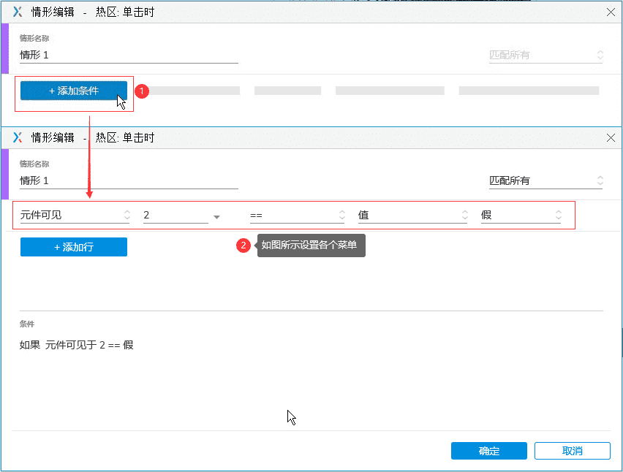This screenshot has width=623, height=472.
Task: Click the 添加行 button to add a row
Action: (x=73, y=247)
